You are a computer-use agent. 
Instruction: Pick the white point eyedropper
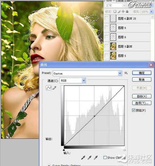click(x=96, y=158)
